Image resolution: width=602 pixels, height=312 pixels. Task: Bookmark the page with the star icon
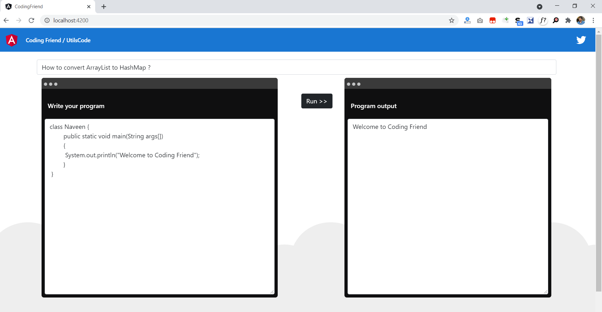(451, 20)
